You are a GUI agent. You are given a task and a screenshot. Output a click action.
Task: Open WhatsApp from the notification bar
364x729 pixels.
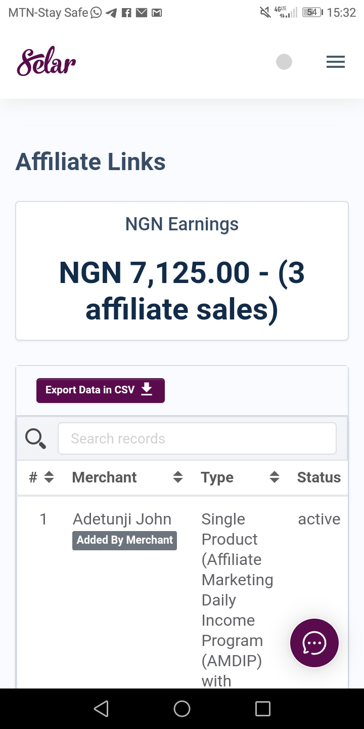[96, 12]
